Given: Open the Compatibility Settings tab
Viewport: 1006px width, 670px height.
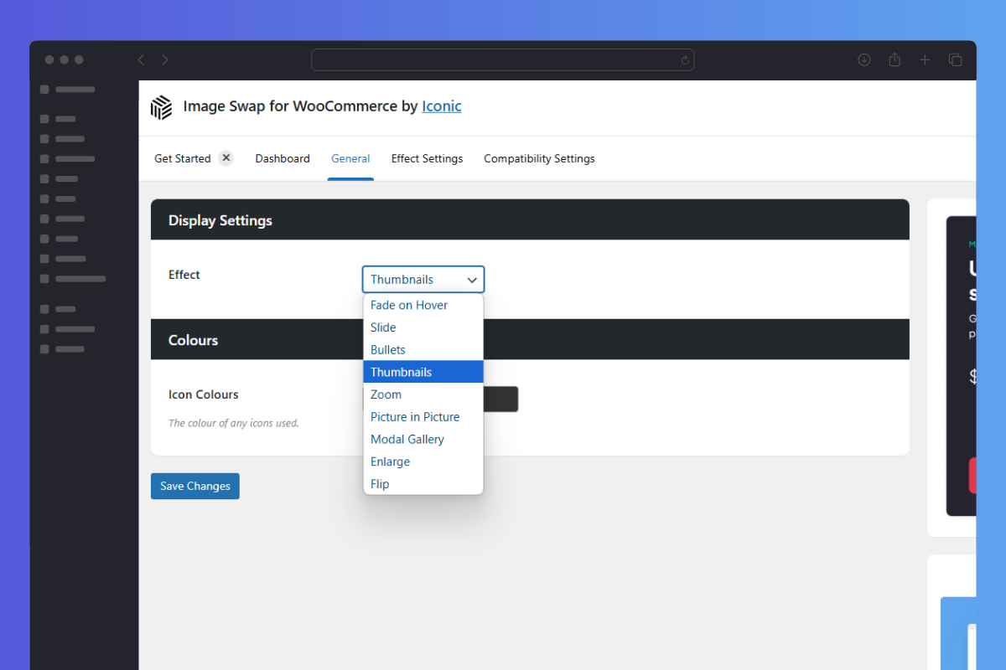Looking at the screenshot, I should [539, 158].
